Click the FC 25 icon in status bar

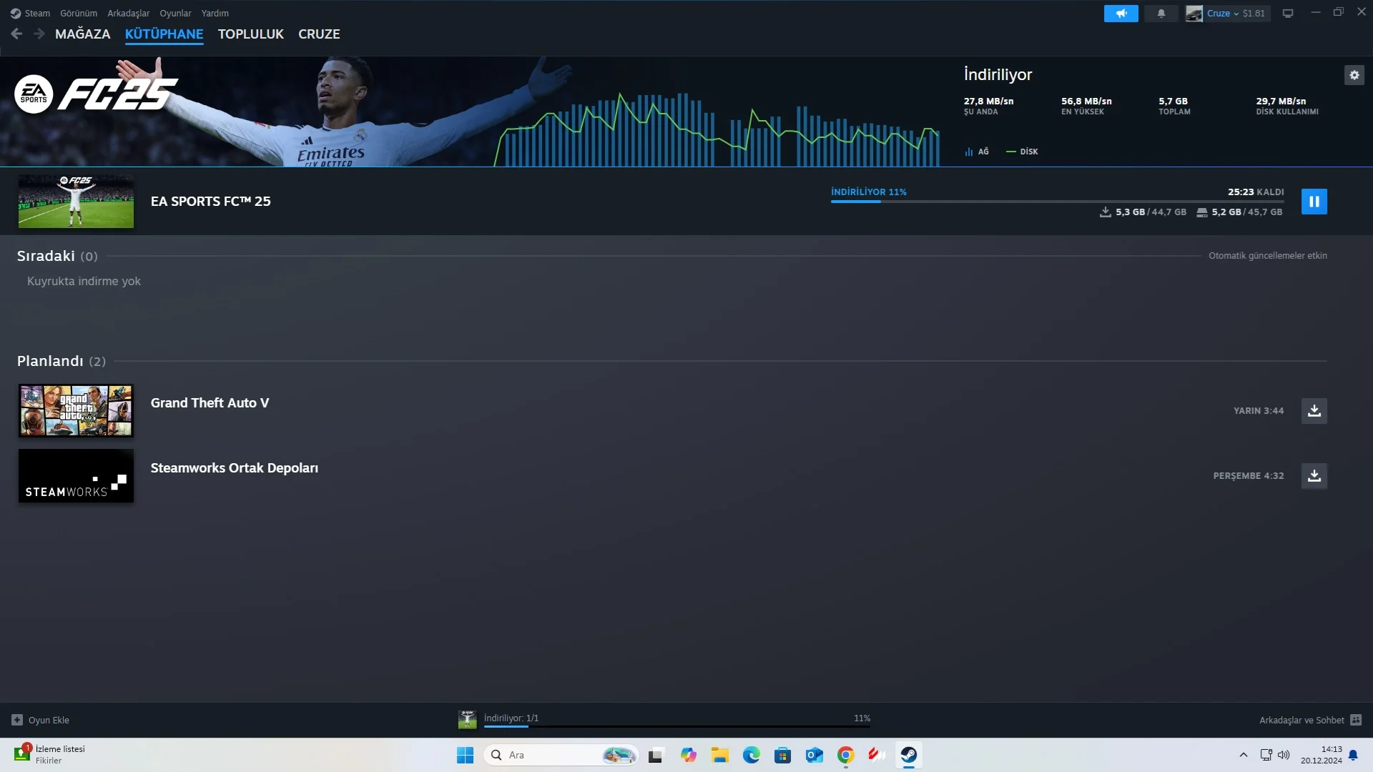[x=468, y=720]
